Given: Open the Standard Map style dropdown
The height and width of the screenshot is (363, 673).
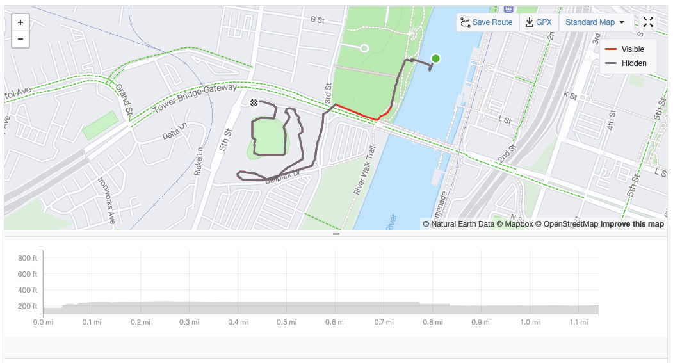Looking at the screenshot, I should coord(595,22).
